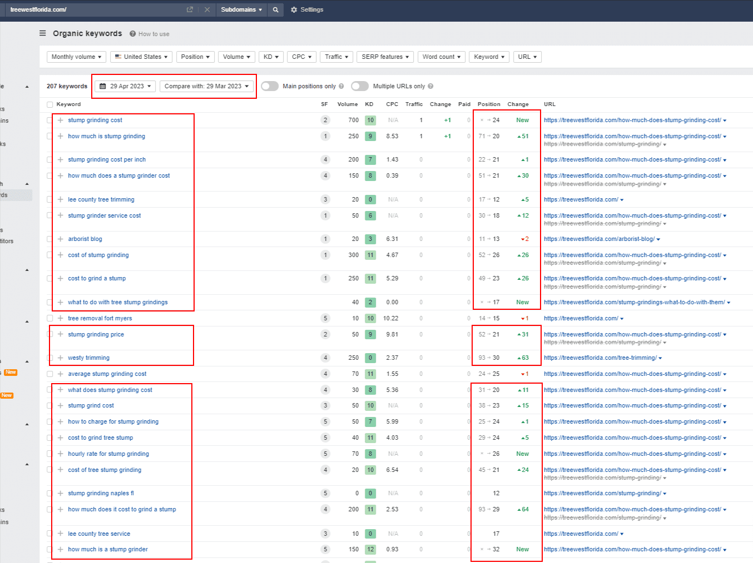Screen dimensions: 753x563
Task: Open the 'arborist blog' keyword link
Action: coord(85,239)
